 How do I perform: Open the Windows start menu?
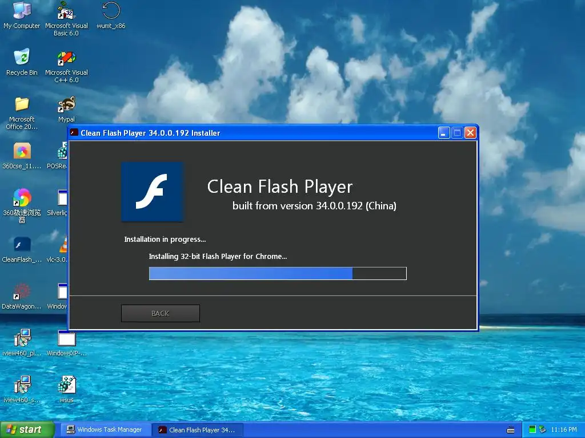(x=27, y=429)
